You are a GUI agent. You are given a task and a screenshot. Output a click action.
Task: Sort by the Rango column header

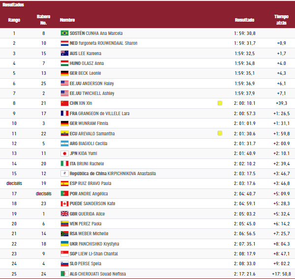14,20
